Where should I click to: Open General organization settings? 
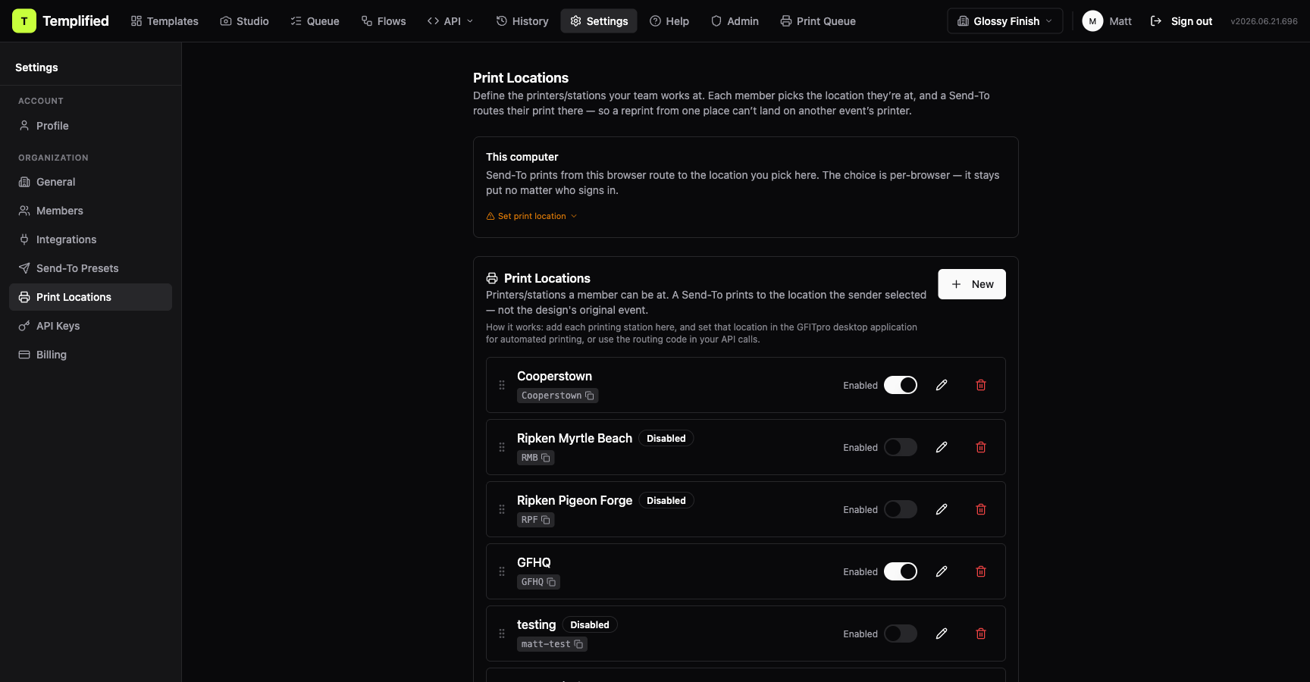point(90,182)
